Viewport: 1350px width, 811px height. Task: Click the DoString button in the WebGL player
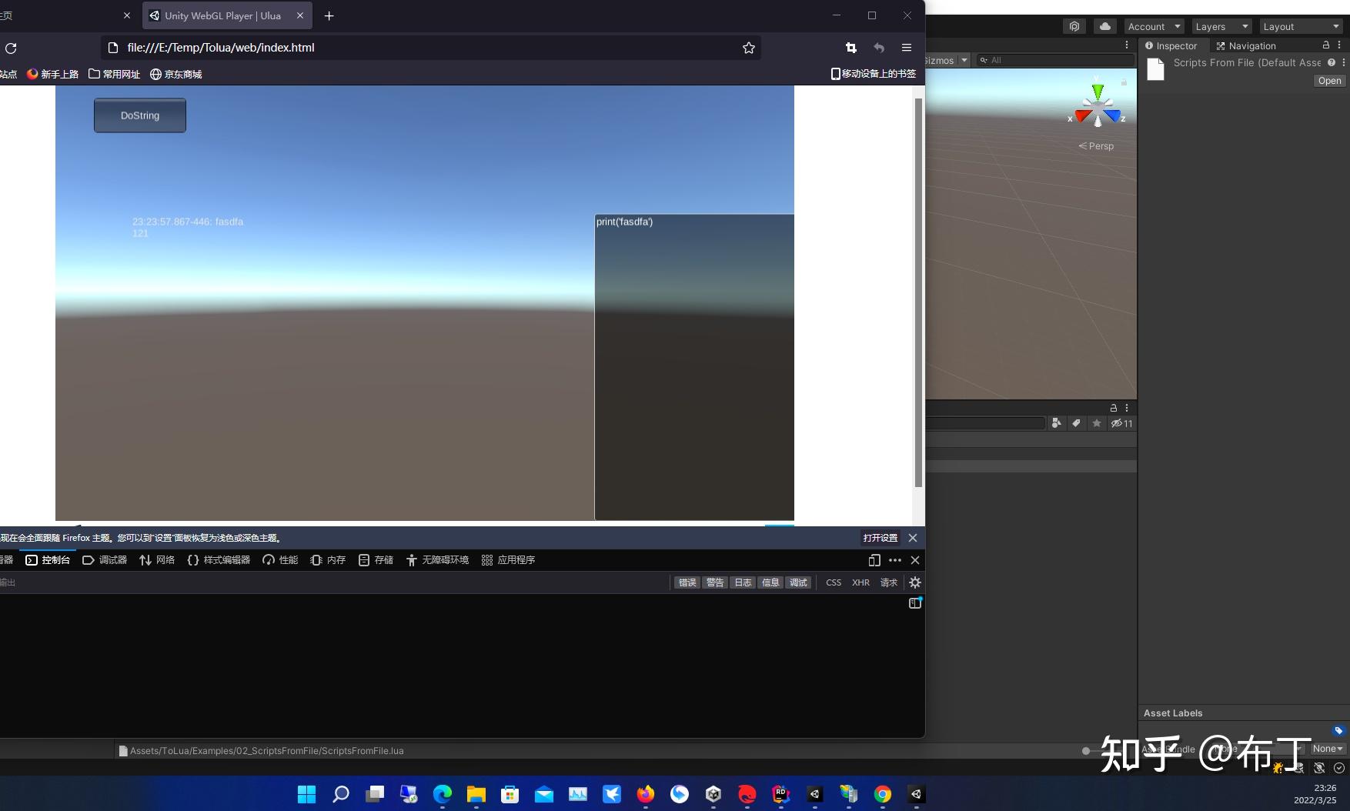pos(139,115)
